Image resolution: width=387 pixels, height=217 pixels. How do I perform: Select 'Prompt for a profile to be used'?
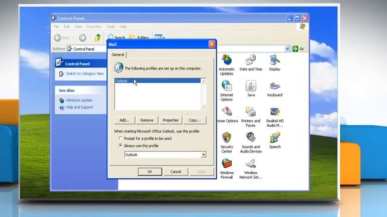coord(145,139)
